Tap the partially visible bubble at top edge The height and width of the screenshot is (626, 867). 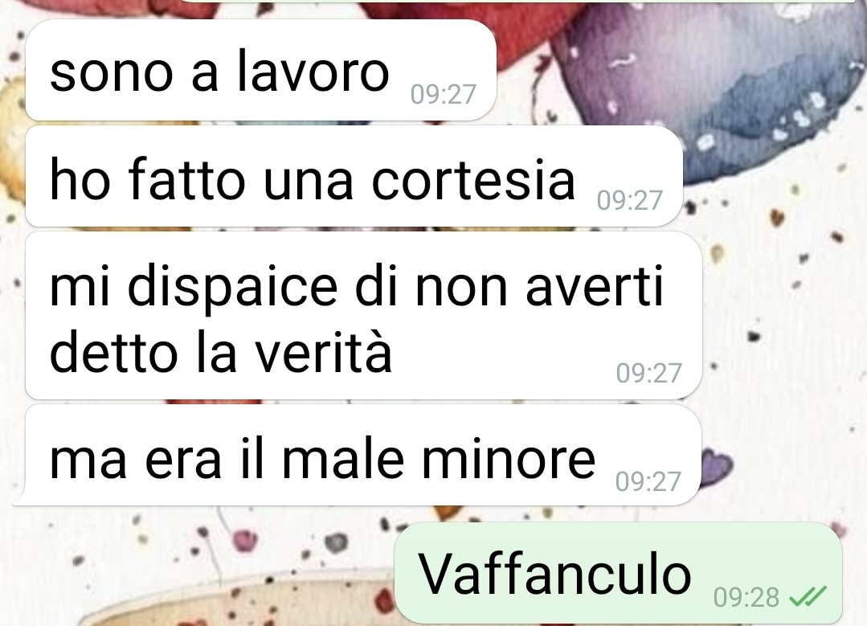click(520, 1)
